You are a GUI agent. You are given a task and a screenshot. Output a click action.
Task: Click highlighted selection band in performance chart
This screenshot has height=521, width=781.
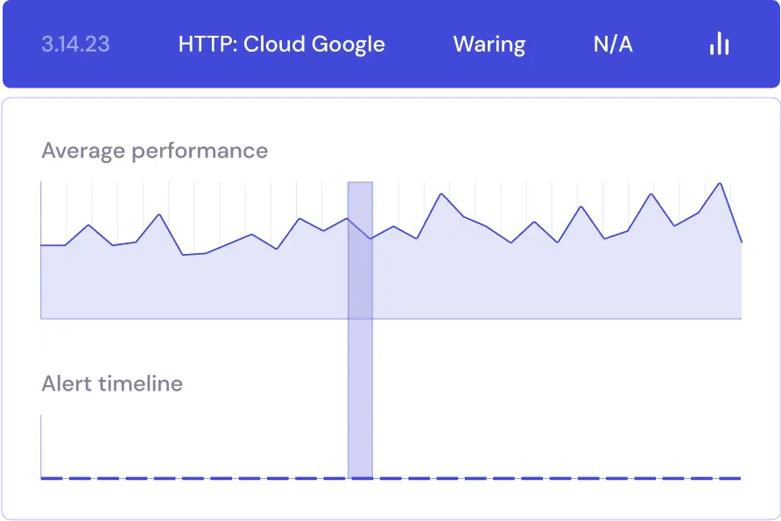(360, 263)
